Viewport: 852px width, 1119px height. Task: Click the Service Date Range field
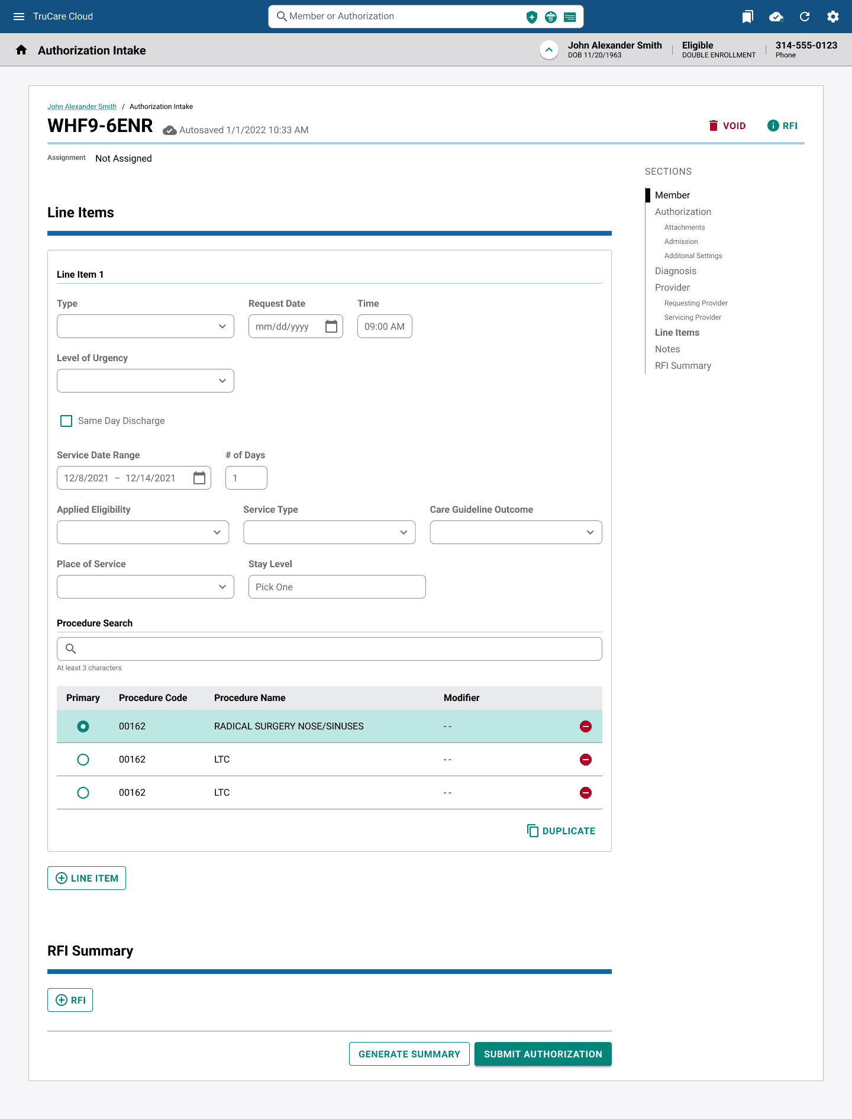click(134, 478)
